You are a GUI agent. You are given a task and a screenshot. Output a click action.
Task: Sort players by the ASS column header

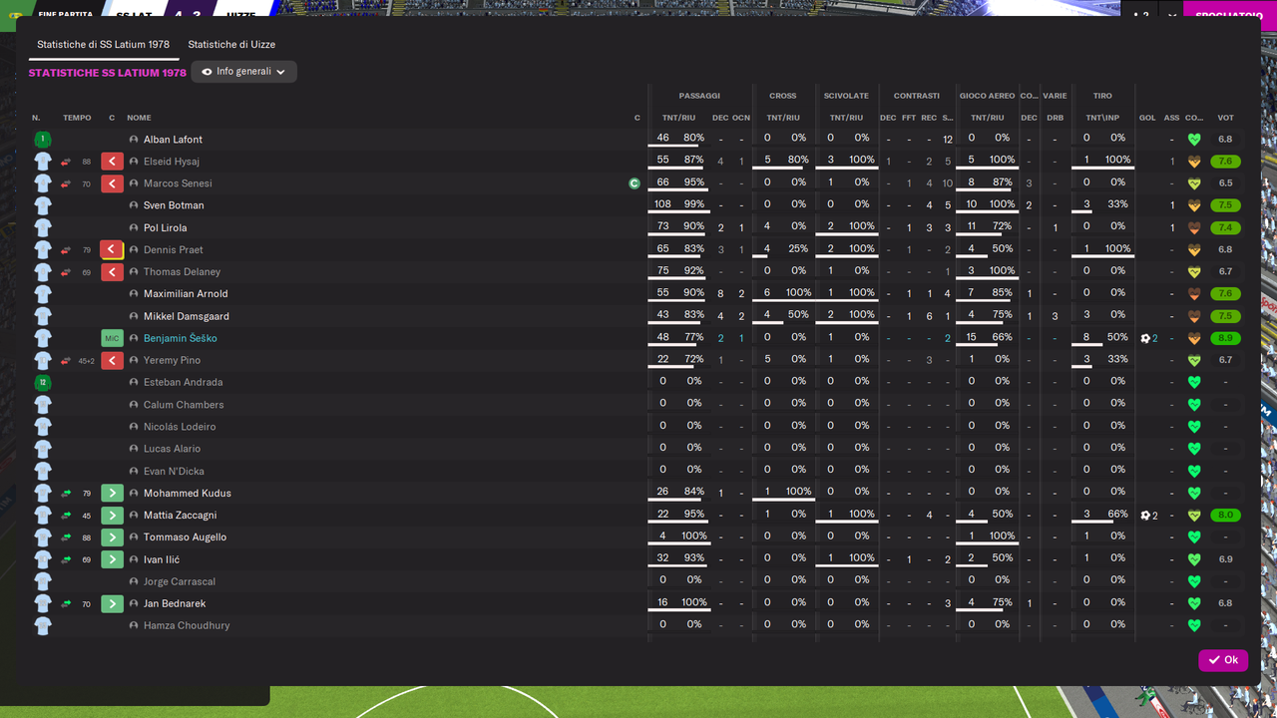tap(1171, 118)
